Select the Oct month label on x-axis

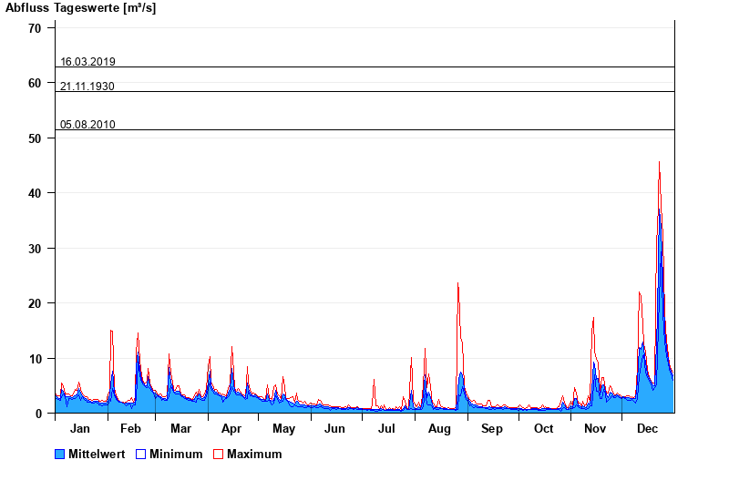(x=543, y=429)
